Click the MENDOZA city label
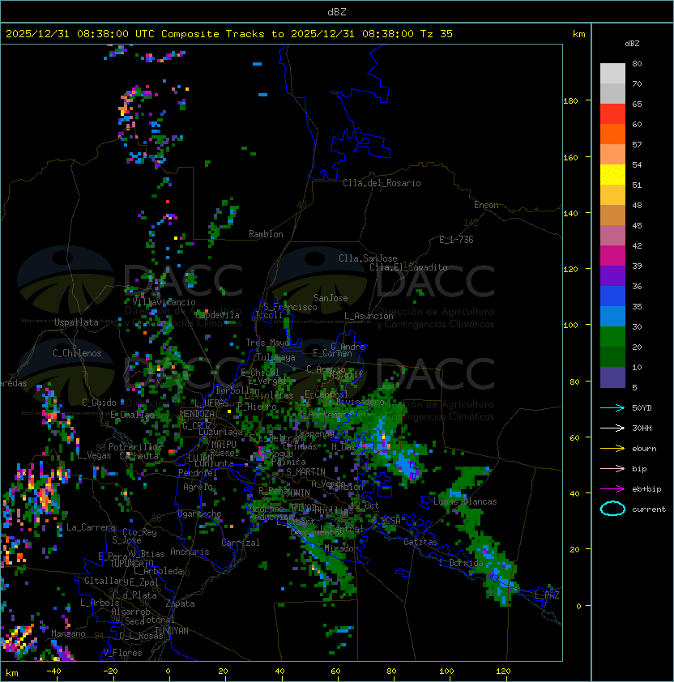Screen dimensions: 674x682 point(197,414)
